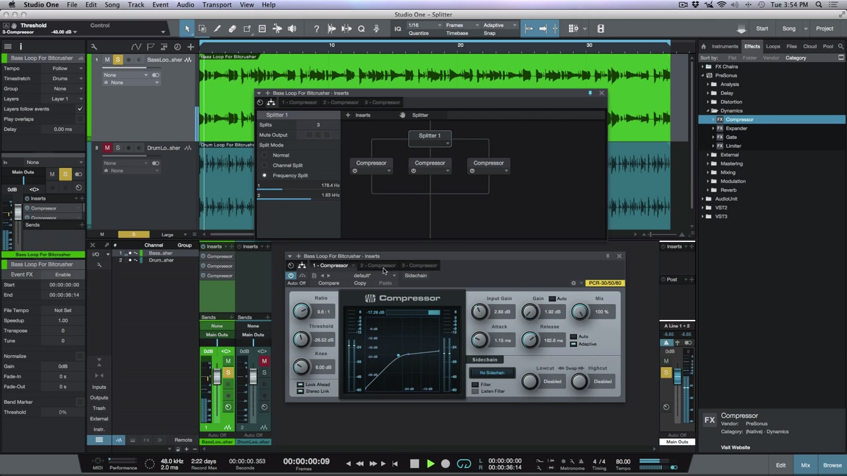Open the Audio menu
Image resolution: width=847 pixels, height=476 pixels.
pos(185,5)
